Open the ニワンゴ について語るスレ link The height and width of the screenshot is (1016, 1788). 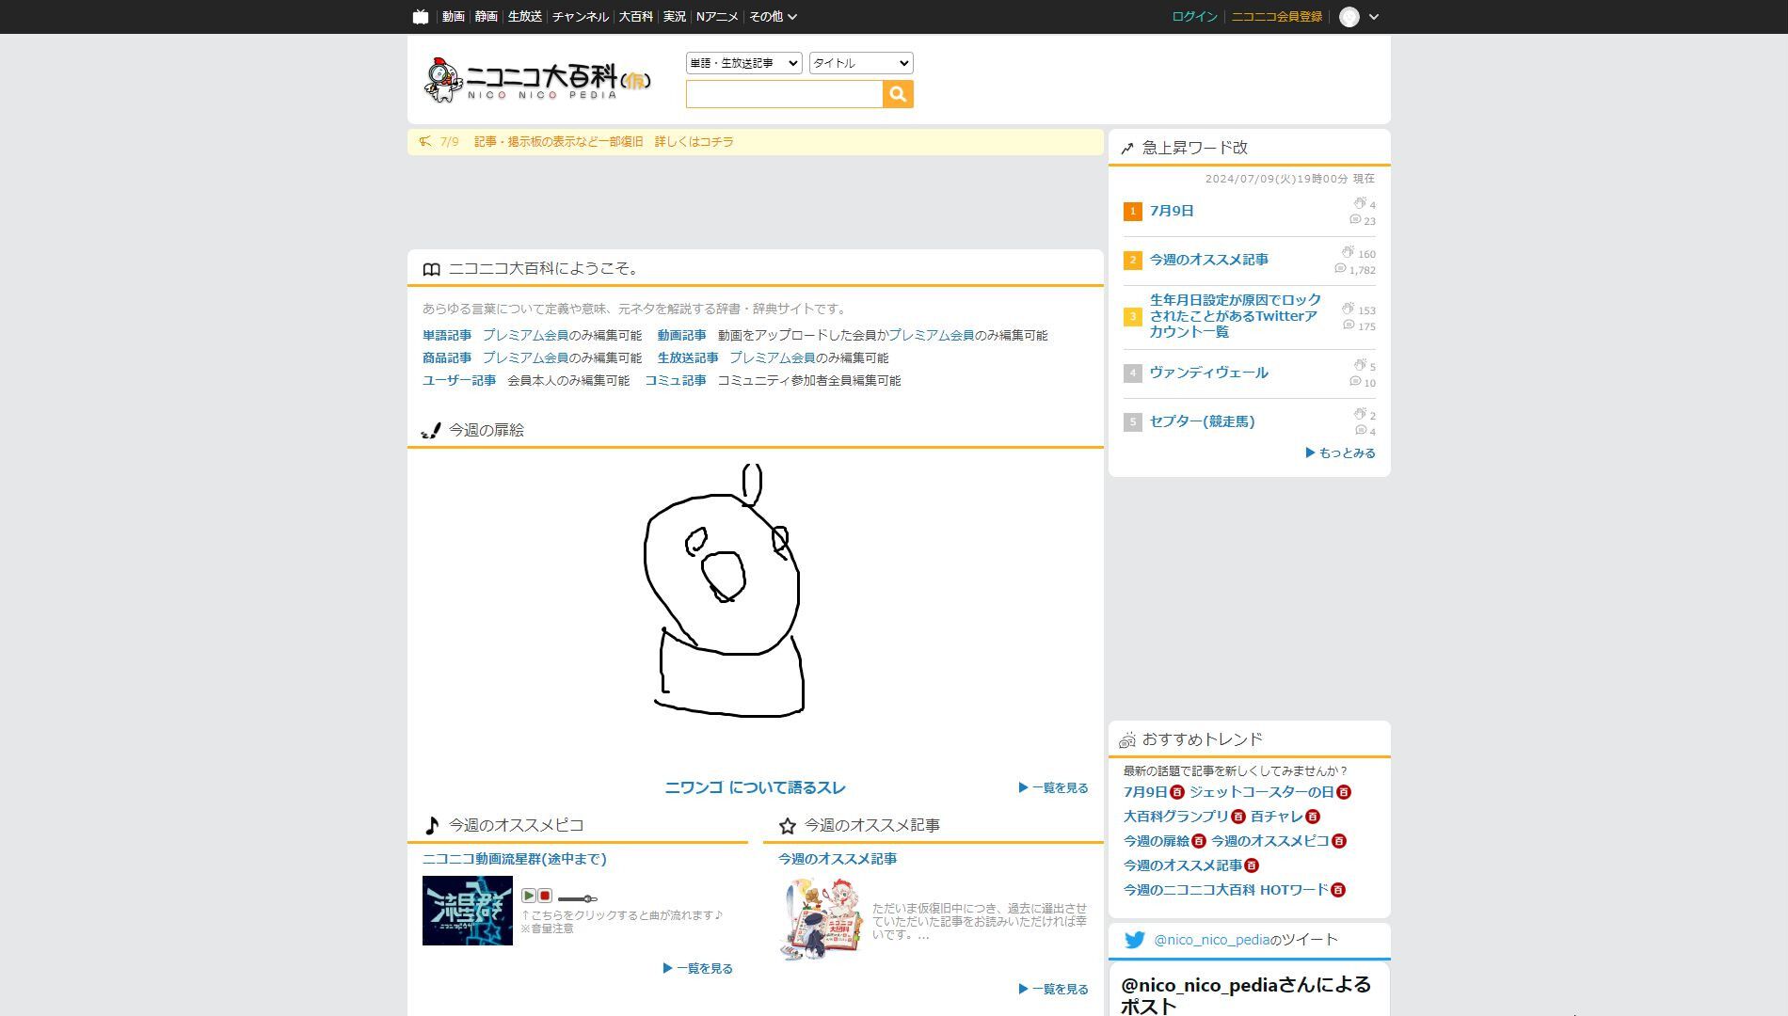[755, 788]
